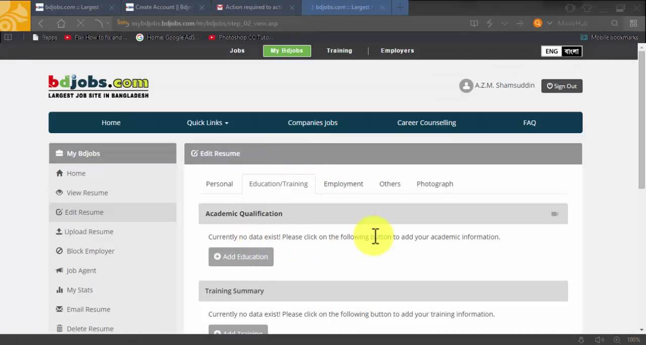
Task: Open a new tab with plus button
Action: click(400, 7)
